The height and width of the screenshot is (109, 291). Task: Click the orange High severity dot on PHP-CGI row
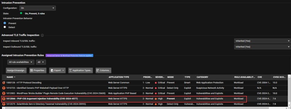[x=155, y=99]
